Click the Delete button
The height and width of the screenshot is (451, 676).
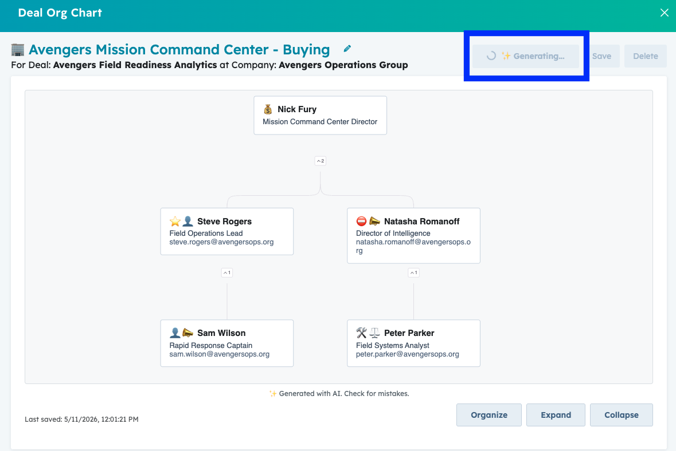pos(646,56)
